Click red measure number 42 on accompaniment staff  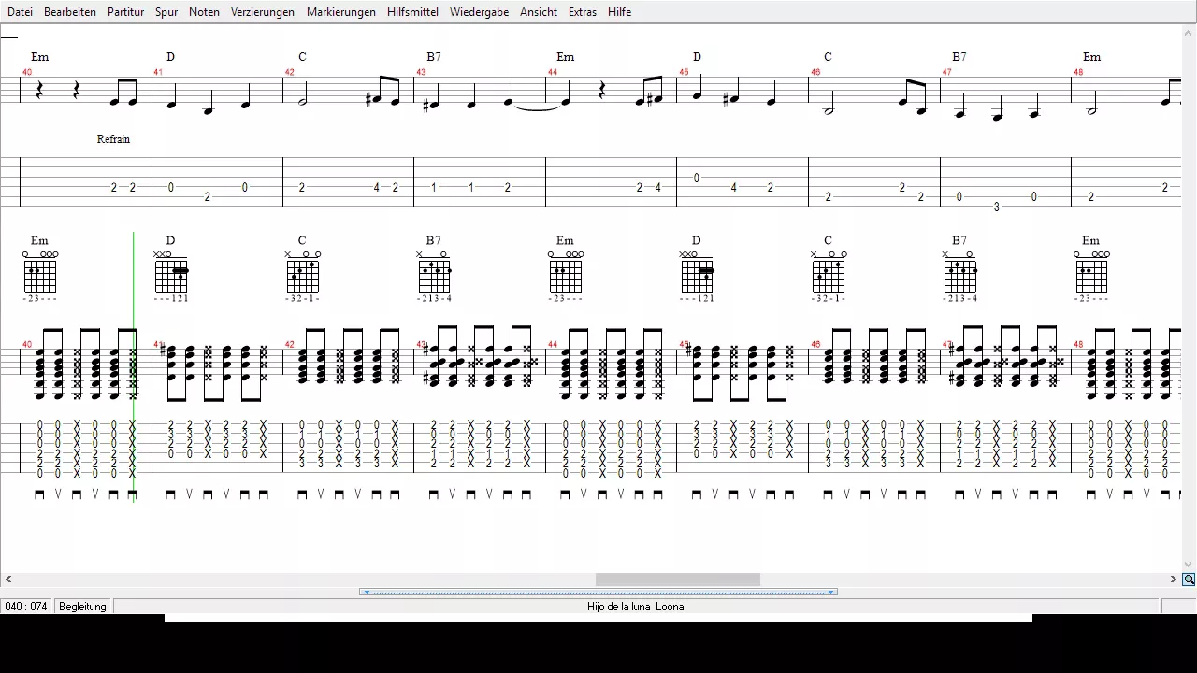(x=290, y=344)
